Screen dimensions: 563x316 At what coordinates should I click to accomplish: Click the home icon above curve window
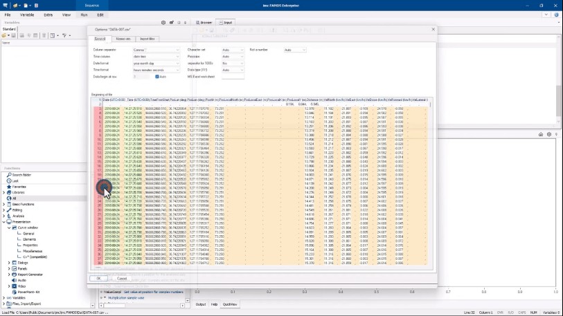[539, 134]
